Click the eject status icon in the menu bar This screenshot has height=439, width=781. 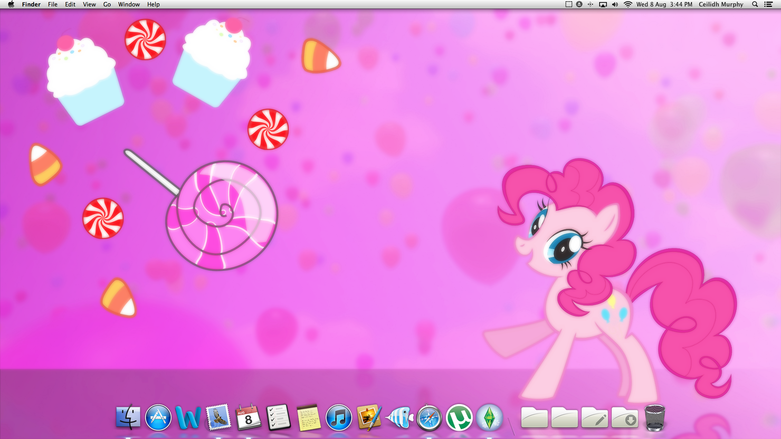click(579, 4)
